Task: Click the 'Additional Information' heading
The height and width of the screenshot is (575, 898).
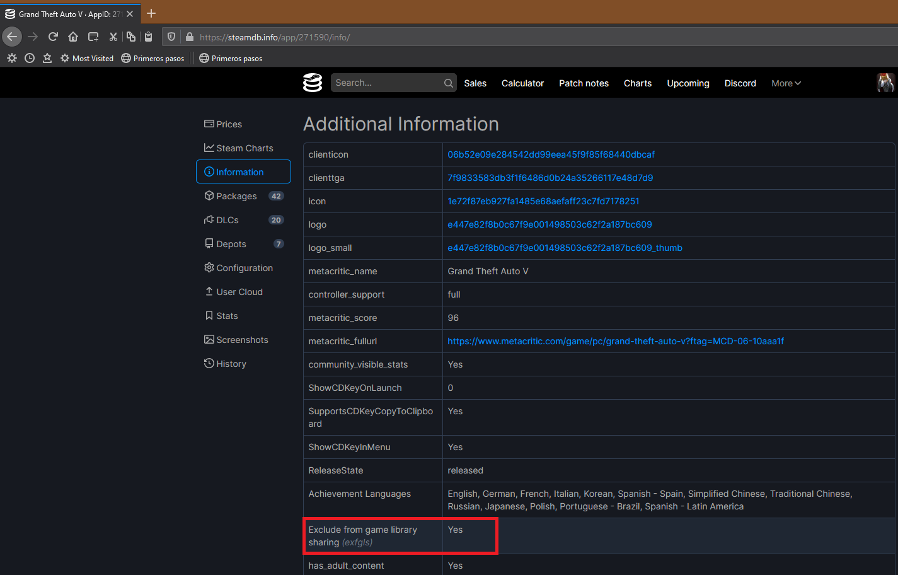Action: click(401, 124)
